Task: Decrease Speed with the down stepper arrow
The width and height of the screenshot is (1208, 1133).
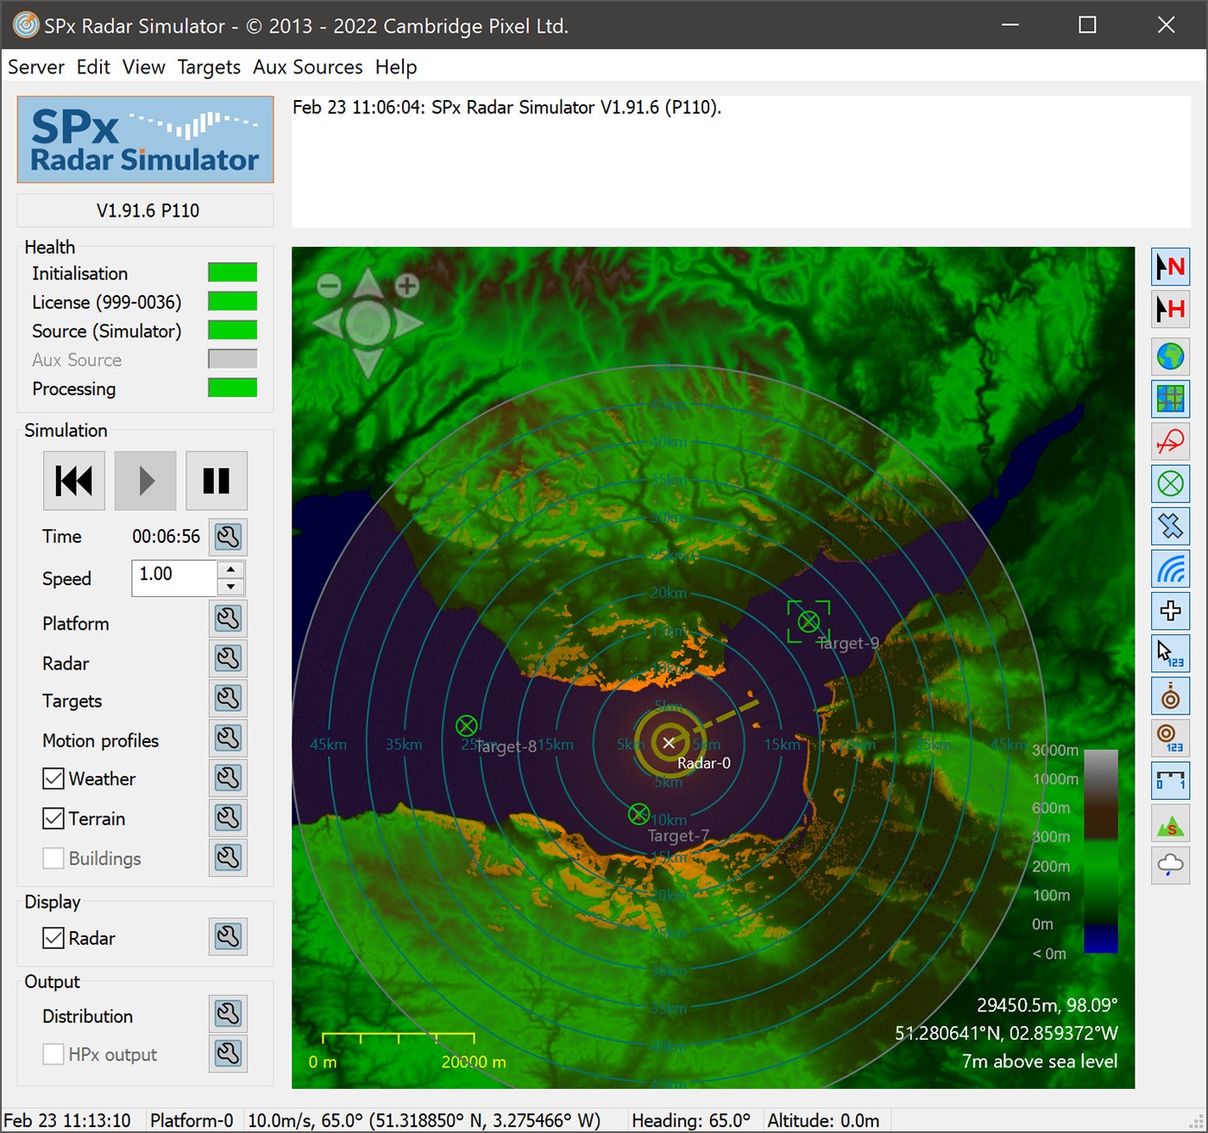Action: click(x=230, y=586)
